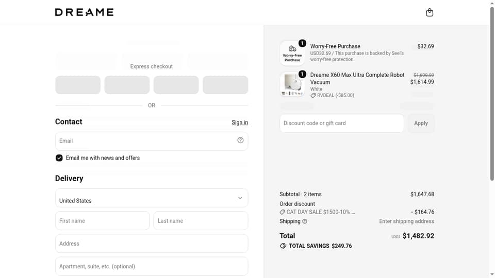495x278 pixels.
Task: Click the Worry-Free Purchase item title
Action: click(335, 46)
